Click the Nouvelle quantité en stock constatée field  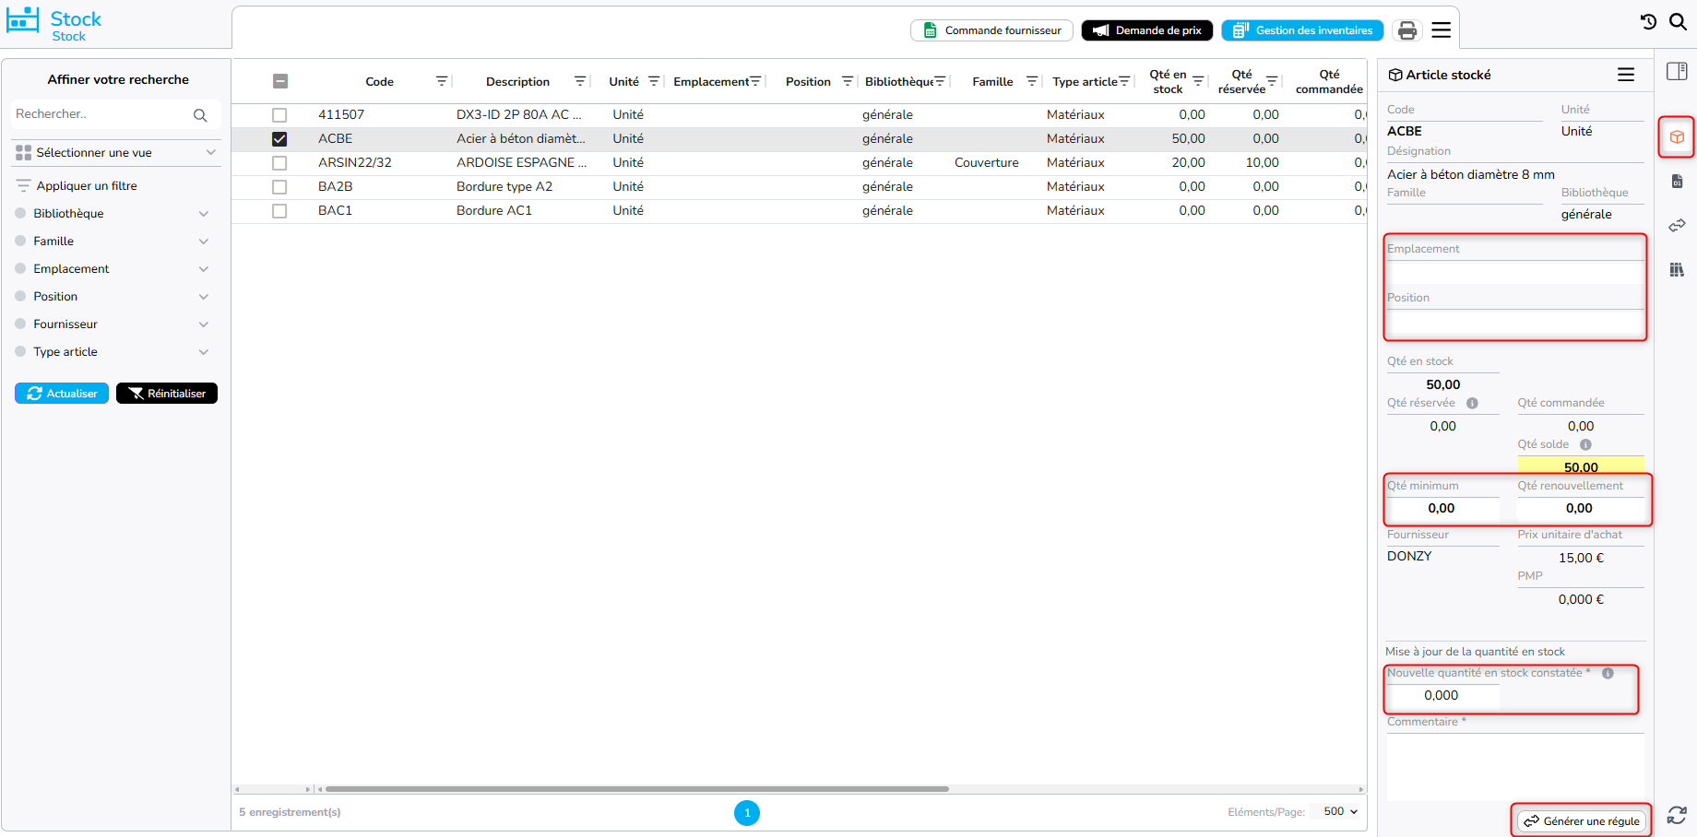(1442, 696)
